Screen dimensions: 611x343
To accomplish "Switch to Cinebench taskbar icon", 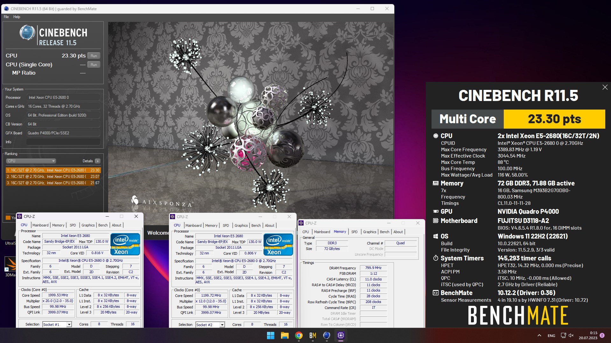I will [x=327, y=335].
